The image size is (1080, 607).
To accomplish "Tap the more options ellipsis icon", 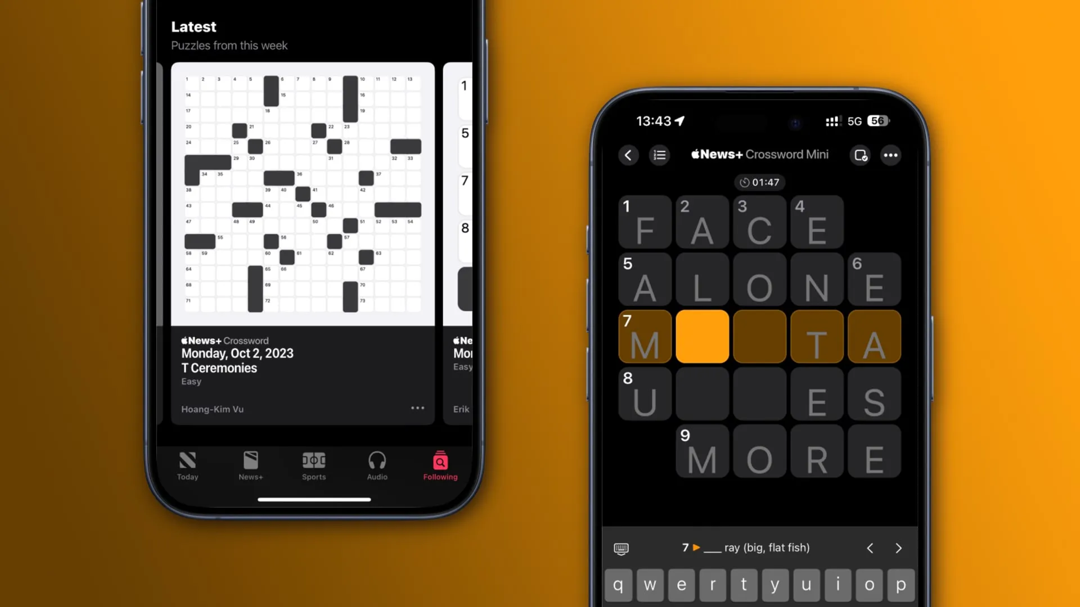I will pos(891,155).
